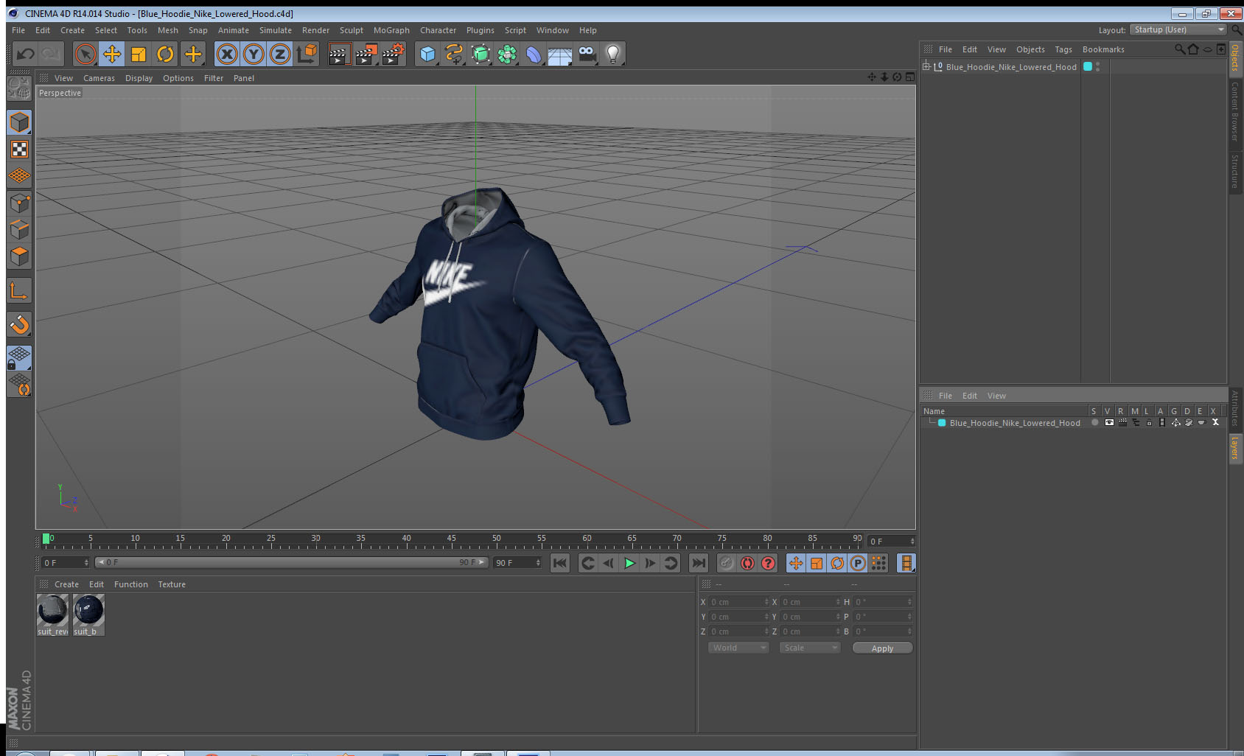Open the Attributes side tab

1235,409
